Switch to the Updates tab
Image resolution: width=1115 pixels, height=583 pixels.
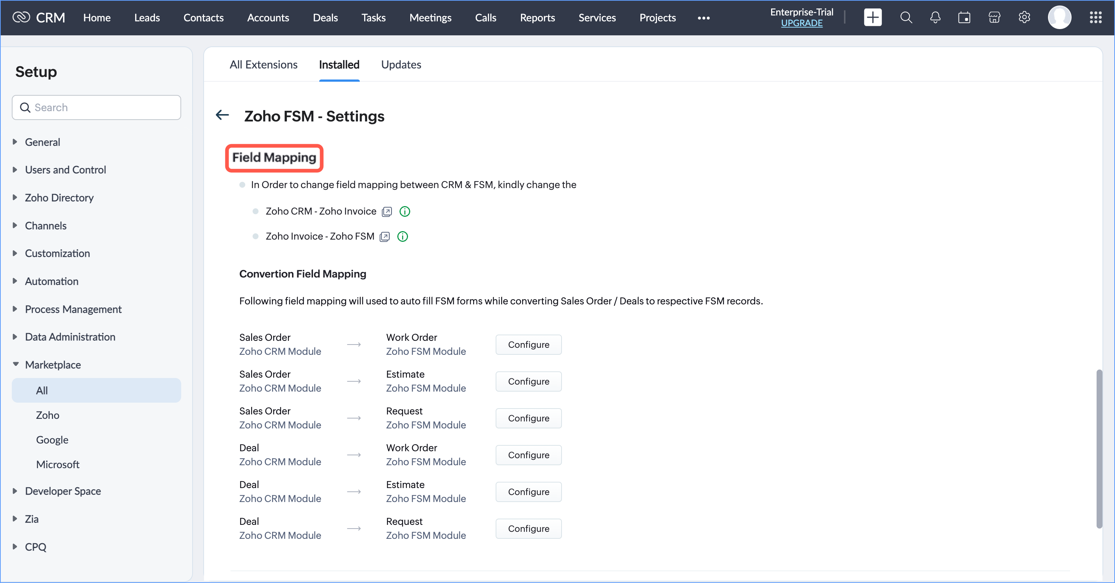point(401,64)
